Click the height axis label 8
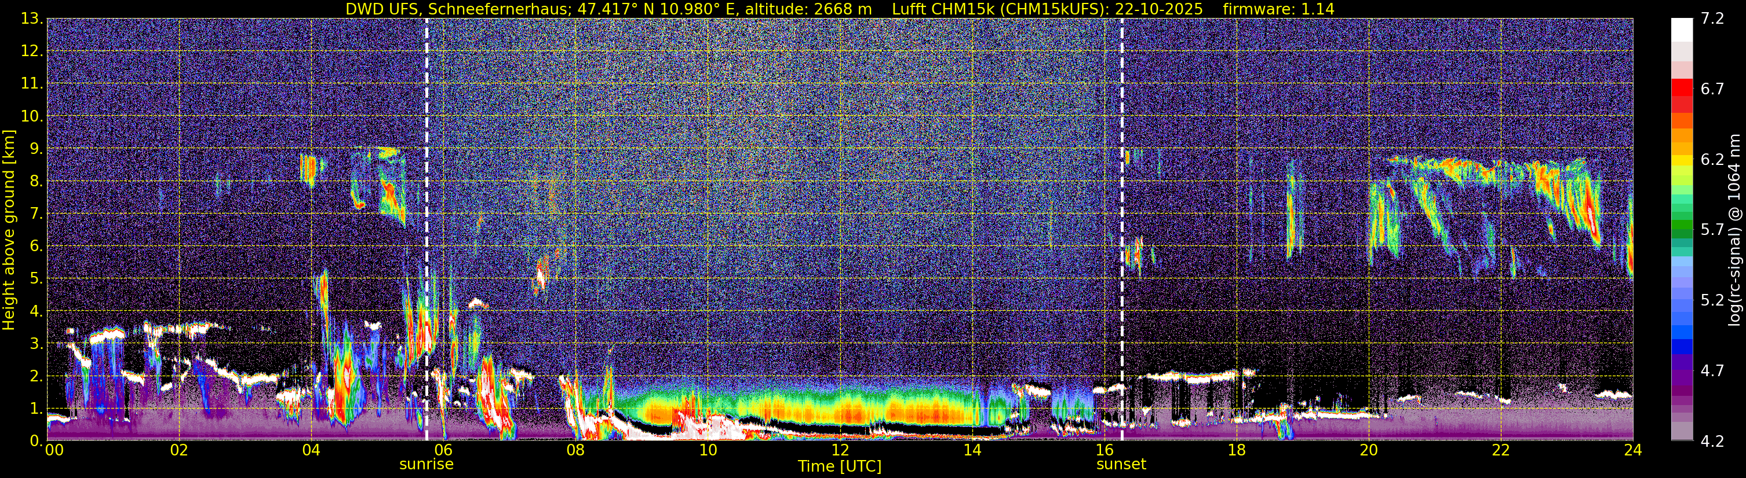This screenshot has height=478, width=1746. tap(35, 181)
